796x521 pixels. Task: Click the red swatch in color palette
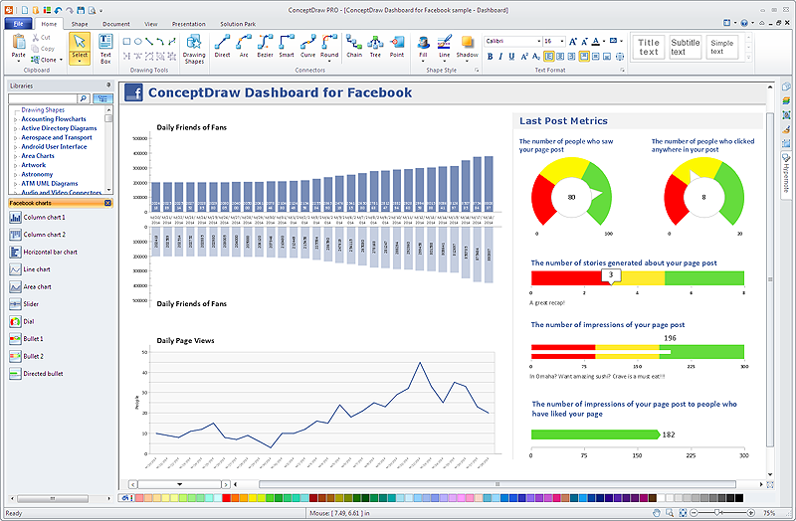coord(227,497)
